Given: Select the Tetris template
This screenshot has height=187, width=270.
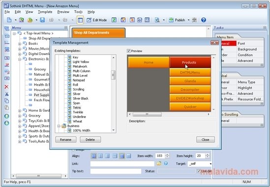Looking at the screenshot, I should pyautogui.click(x=77, y=108).
